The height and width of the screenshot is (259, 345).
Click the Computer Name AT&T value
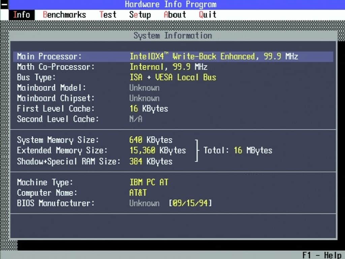click(138, 193)
